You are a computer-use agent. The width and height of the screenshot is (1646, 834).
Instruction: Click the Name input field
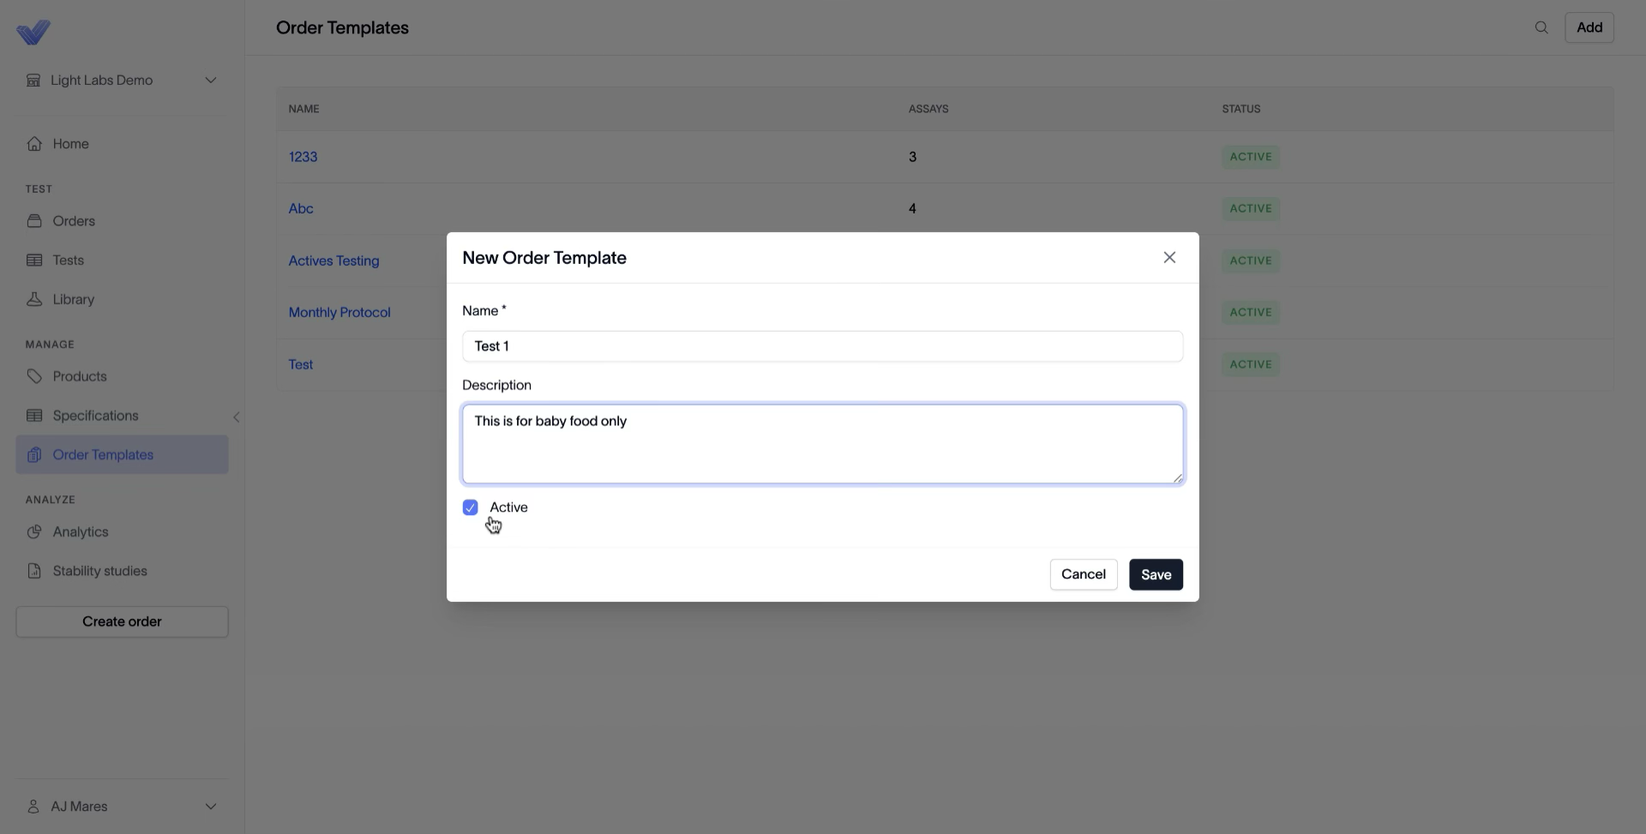(822, 346)
